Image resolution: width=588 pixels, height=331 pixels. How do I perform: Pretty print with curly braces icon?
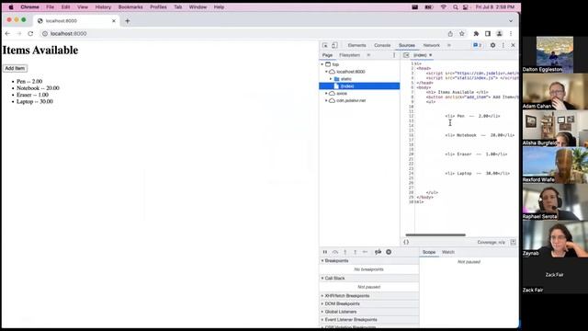(x=406, y=243)
